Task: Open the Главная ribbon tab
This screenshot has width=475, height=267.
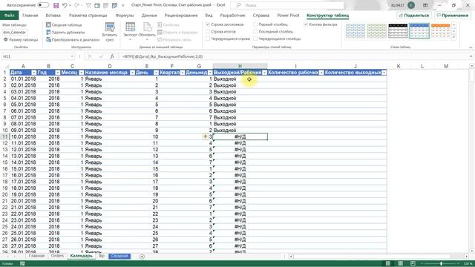Action: point(30,16)
